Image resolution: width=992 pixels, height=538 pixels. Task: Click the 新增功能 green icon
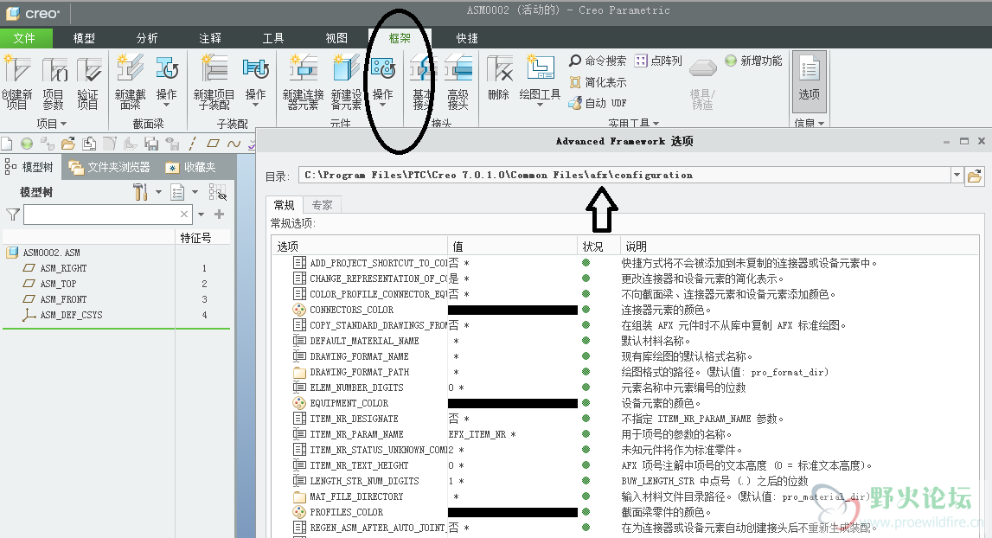[731, 61]
